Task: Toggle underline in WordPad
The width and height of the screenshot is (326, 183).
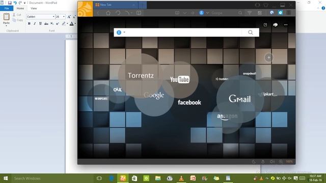Action: [40, 24]
